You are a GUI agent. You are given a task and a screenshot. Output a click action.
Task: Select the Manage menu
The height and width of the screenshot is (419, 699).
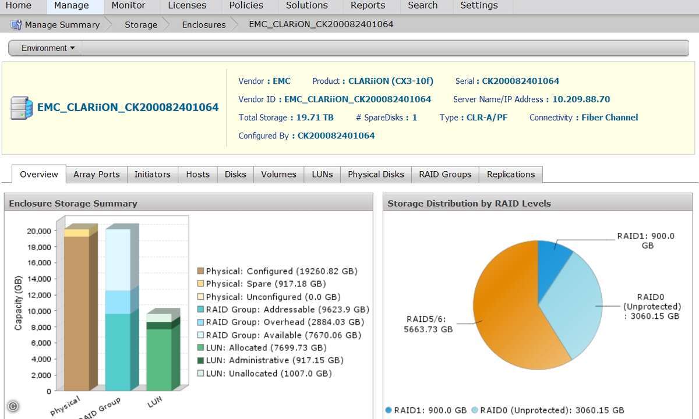click(x=72, y=6)
